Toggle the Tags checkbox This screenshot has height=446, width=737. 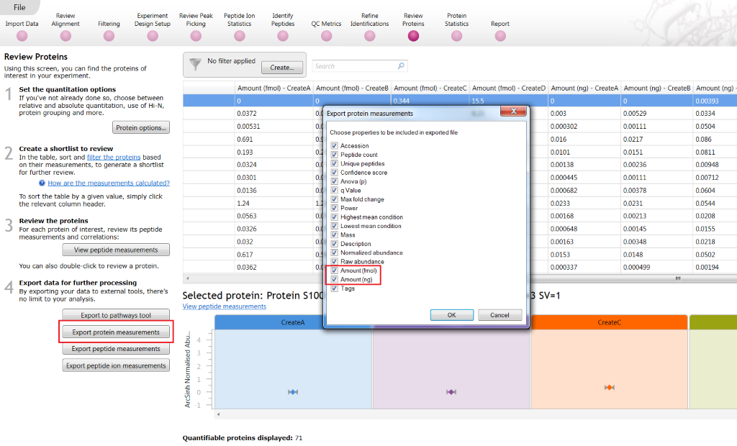[x=334, y=288]
